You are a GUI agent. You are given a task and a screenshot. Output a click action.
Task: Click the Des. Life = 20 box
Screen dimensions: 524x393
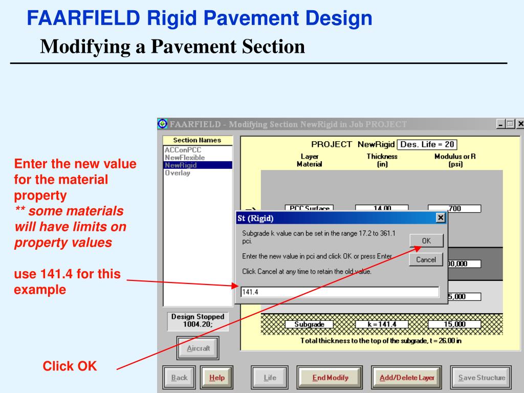[427, 144]
